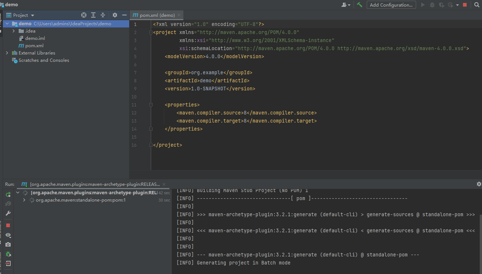Close the pom.xml (demo) editor tab

179,15
